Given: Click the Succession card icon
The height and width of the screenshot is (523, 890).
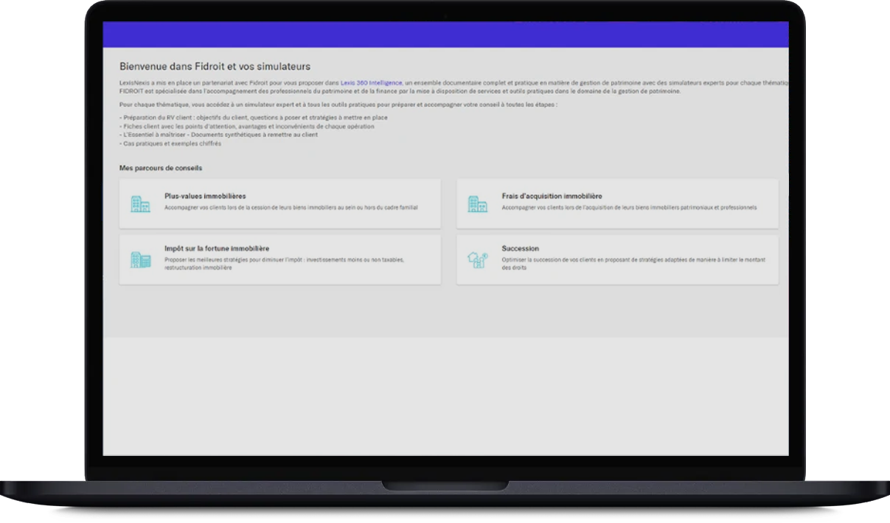Looking at the screenshot, I should pos(478,259).
